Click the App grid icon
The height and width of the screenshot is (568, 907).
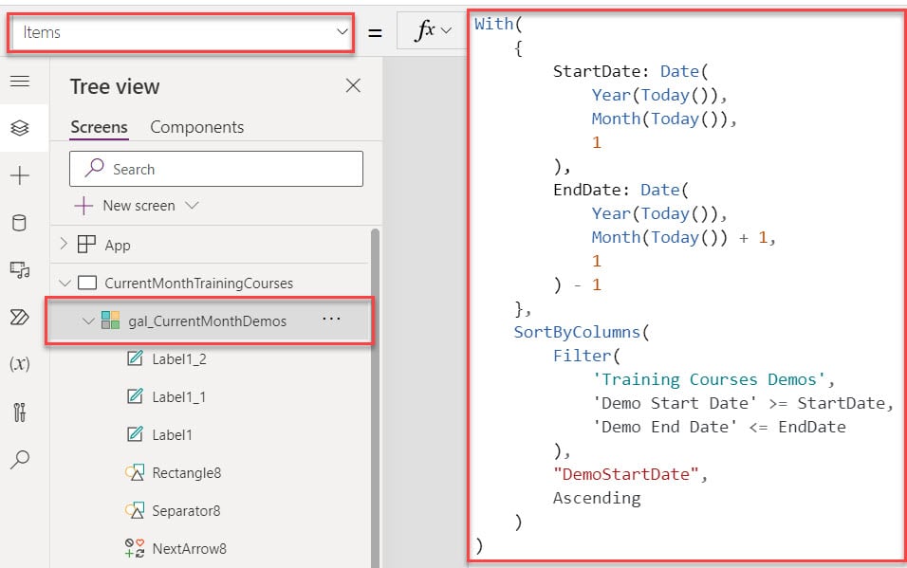coord(86,245)
